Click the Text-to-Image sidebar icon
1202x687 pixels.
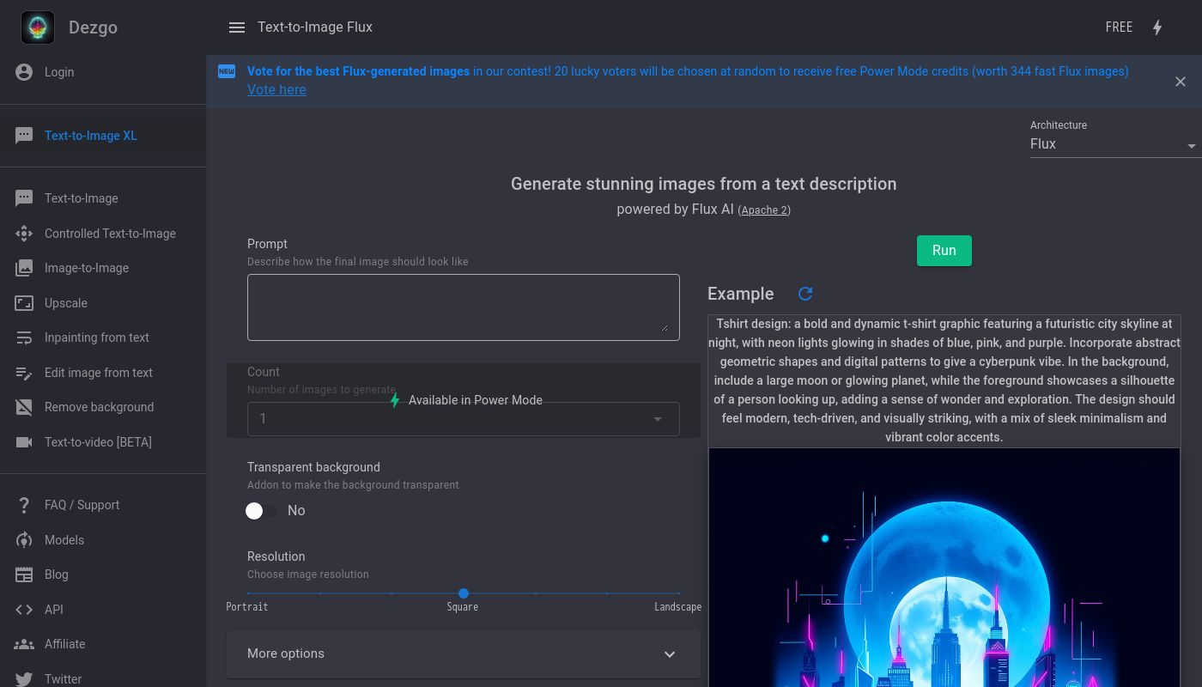coord(24,198)
